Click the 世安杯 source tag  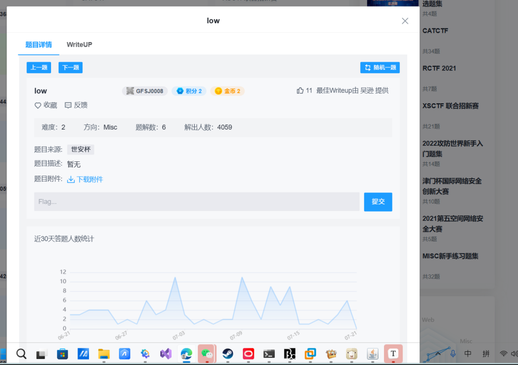tap(80, 149)
